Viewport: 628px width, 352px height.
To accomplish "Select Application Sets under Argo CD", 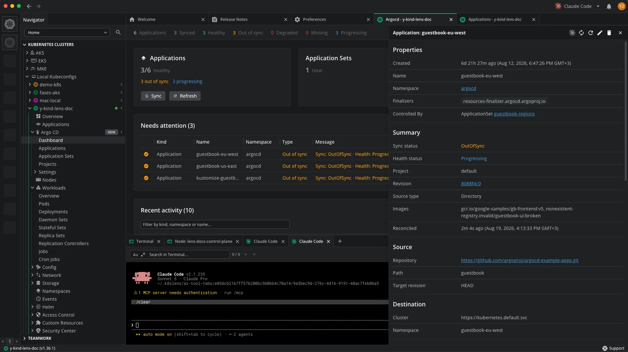I will coord(56,156).
